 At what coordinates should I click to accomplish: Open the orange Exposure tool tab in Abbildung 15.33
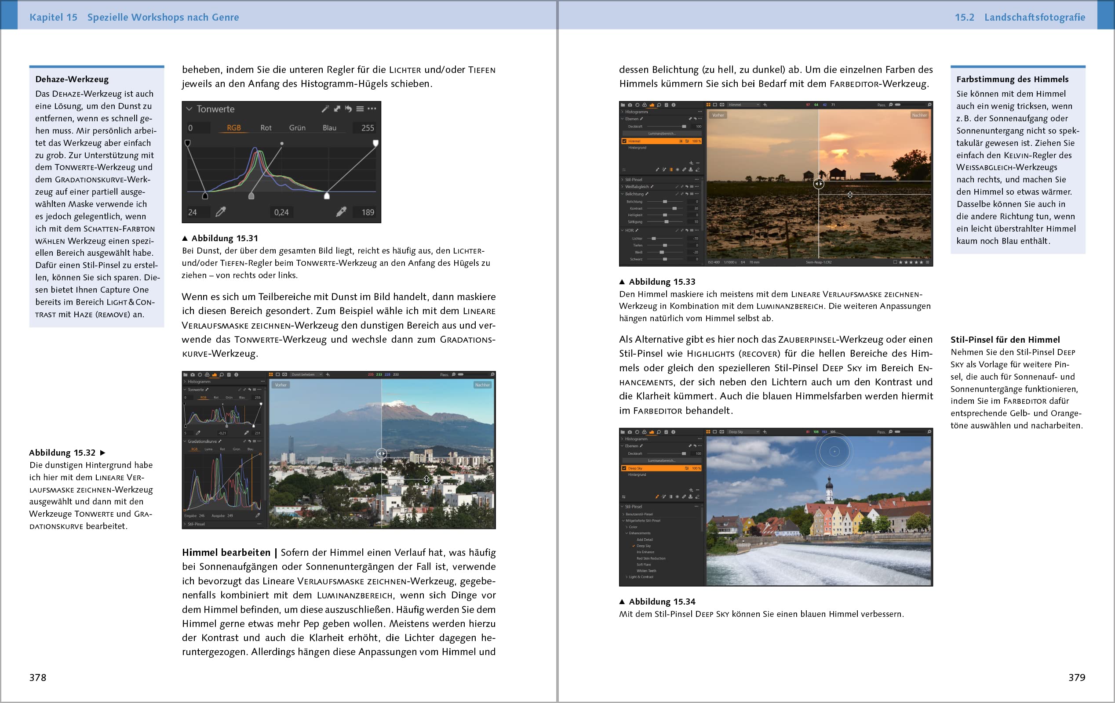652,105
